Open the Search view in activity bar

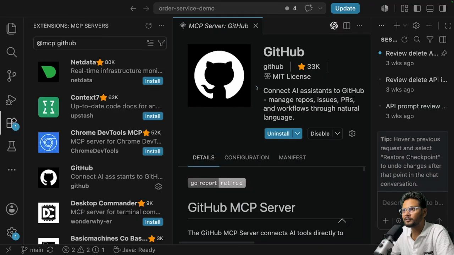(x=11, y=52)
